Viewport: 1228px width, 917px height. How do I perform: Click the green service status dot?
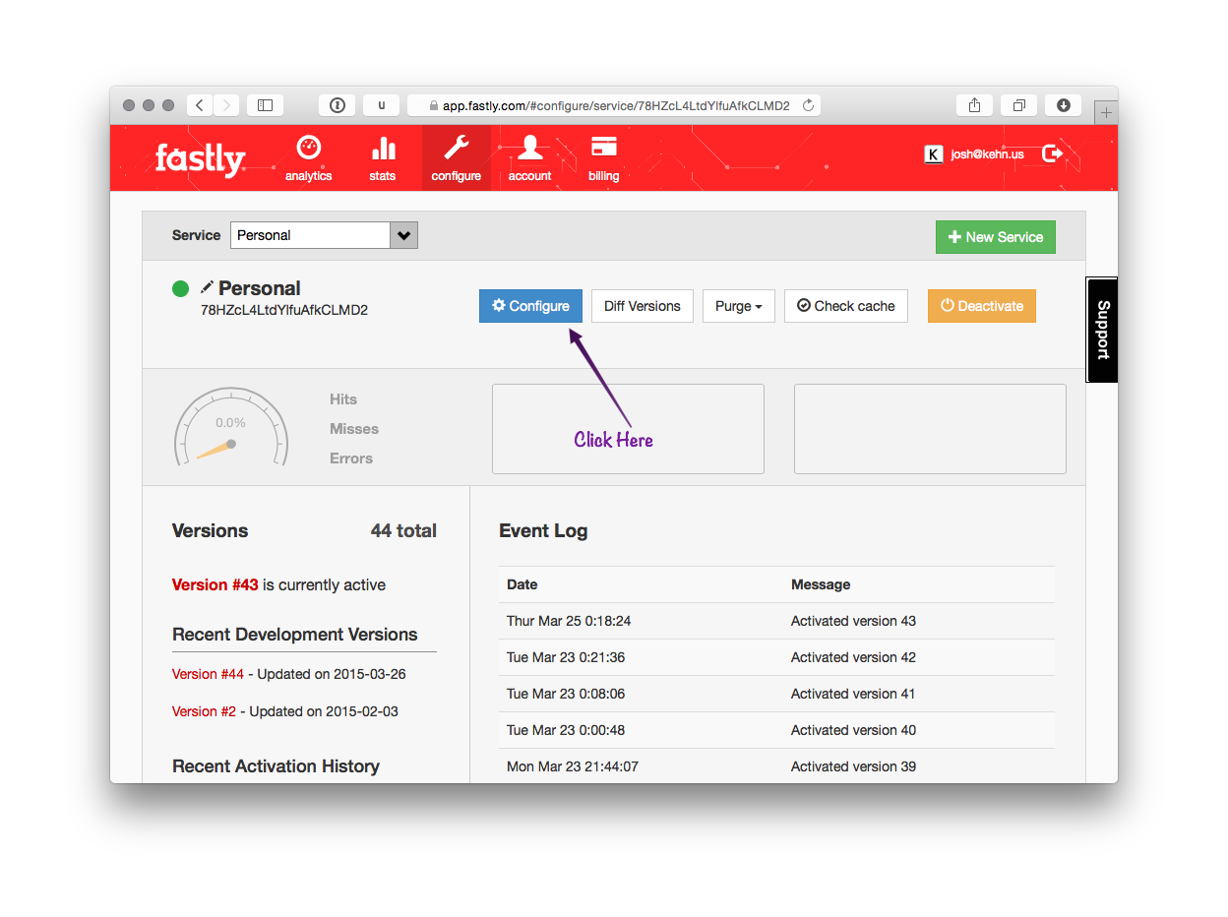tap(180, 288)
